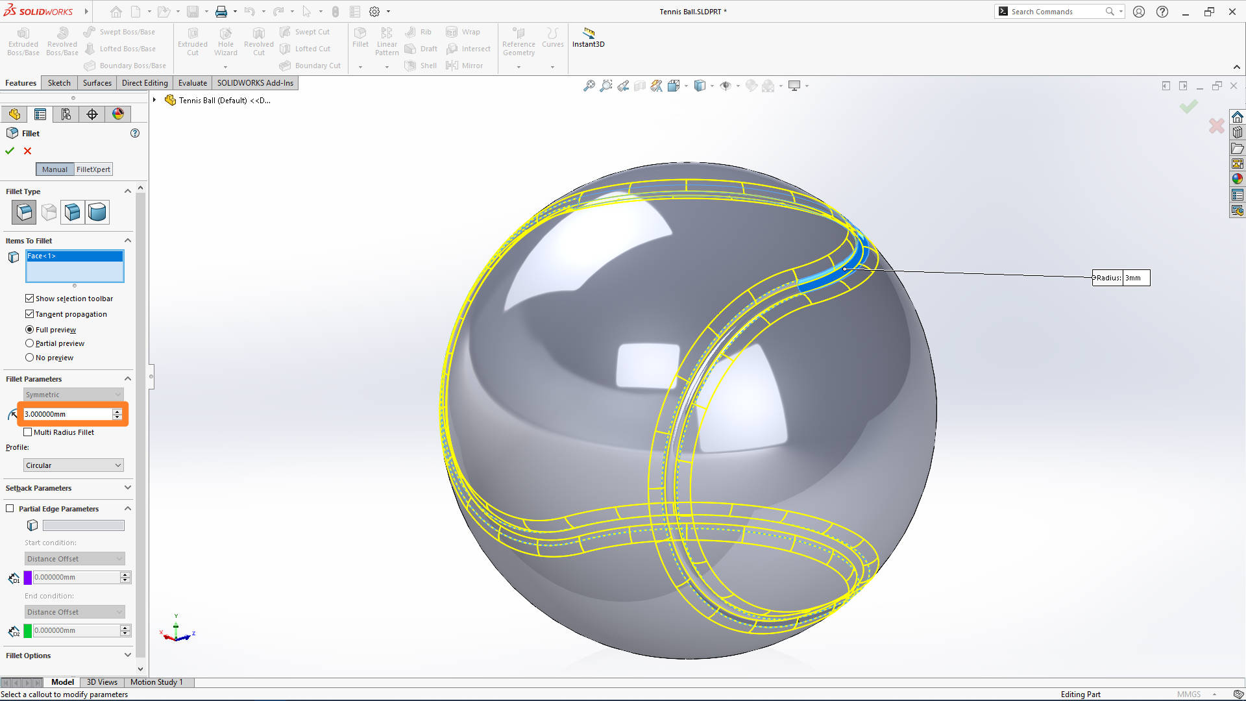Activate the Shell tool

coord(421,65)
